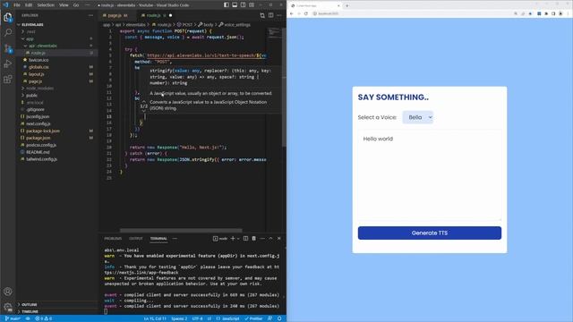The height and width of the screenshot is (322, 573).
Task: Open the Customize Layout icon
Action: click(252, 4)
